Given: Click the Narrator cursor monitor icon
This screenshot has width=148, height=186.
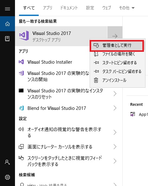Looking at the screenshot, I should pos(21,147).
